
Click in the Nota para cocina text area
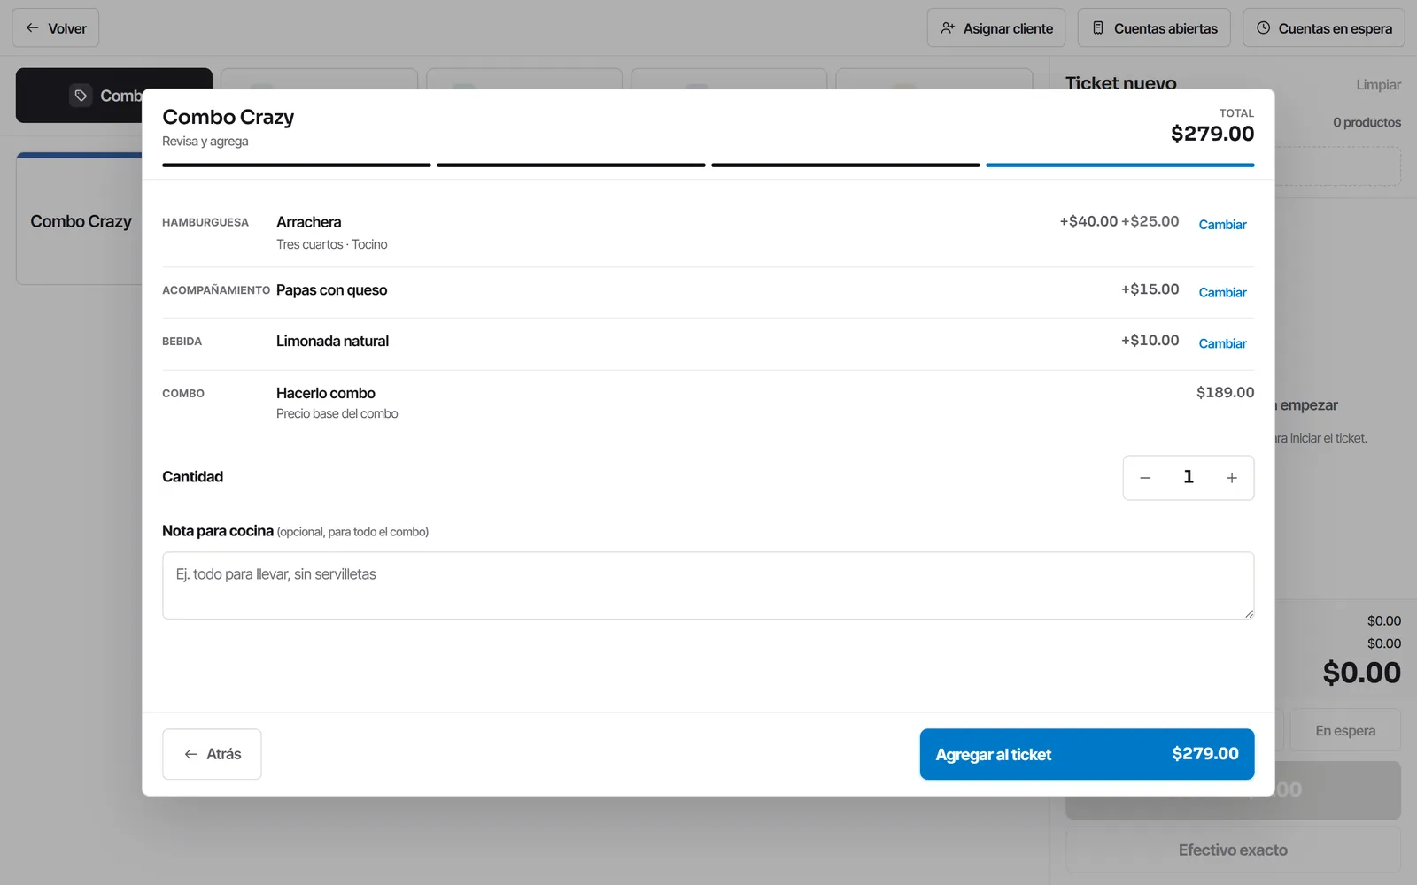[x=708, y=586]
